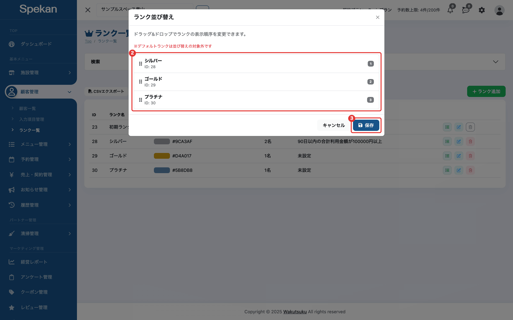Click the ゴールド color swatch #D4A017
The image size is (513, 320).
162,156
